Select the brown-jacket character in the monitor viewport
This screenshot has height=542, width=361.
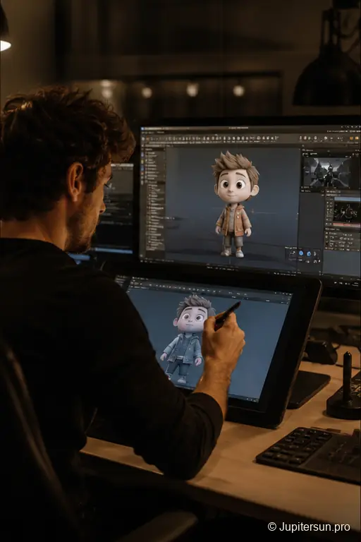235,205
